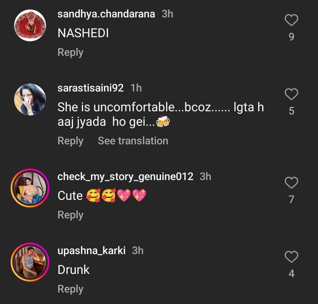The height and width of the screenshot is (304, 318).
Task: Click See translation under sarastisaini92's comment
Action: [133, 141]
